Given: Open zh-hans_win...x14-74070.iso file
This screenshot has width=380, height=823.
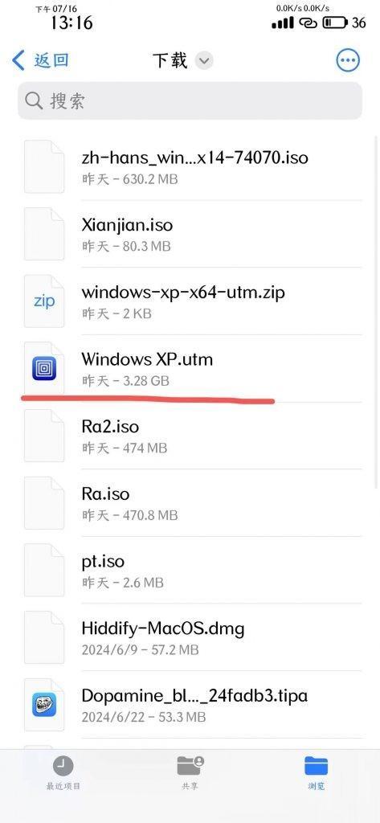Looking at the screenshot, I should click(193, 167).
